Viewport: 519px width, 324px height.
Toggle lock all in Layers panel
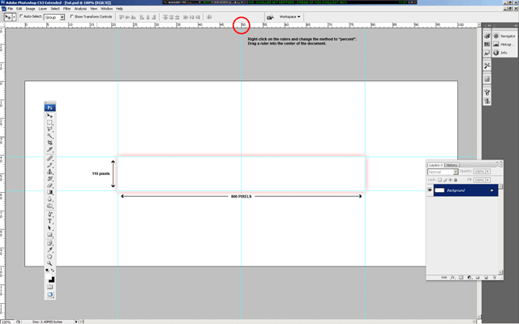tap(456, 180)
